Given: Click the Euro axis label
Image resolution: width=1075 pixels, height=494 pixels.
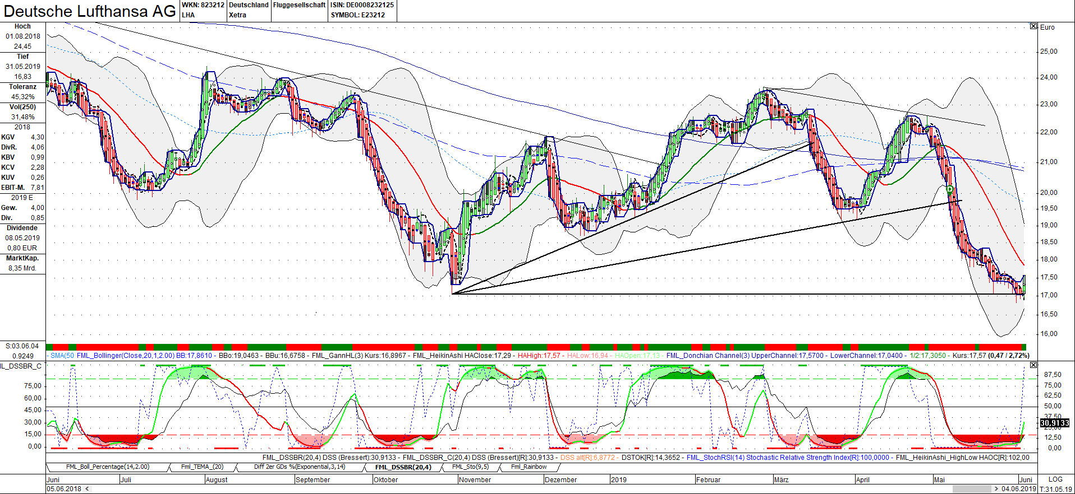Looking at the screenshot, I should pos(1048,27).
